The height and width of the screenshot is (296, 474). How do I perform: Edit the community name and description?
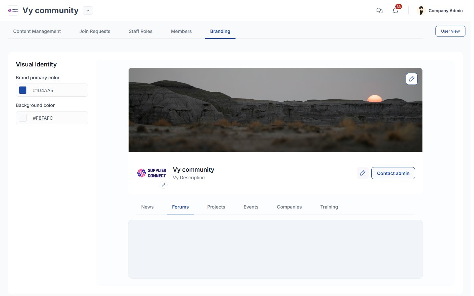[363, 173]
